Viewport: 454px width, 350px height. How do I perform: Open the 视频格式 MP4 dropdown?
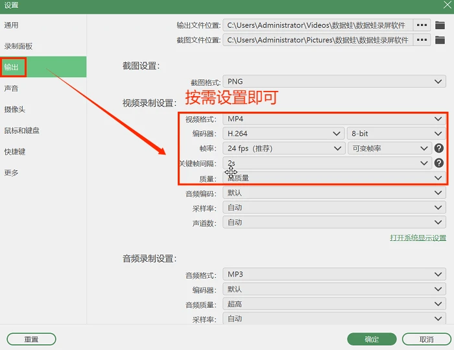(334, 119)
